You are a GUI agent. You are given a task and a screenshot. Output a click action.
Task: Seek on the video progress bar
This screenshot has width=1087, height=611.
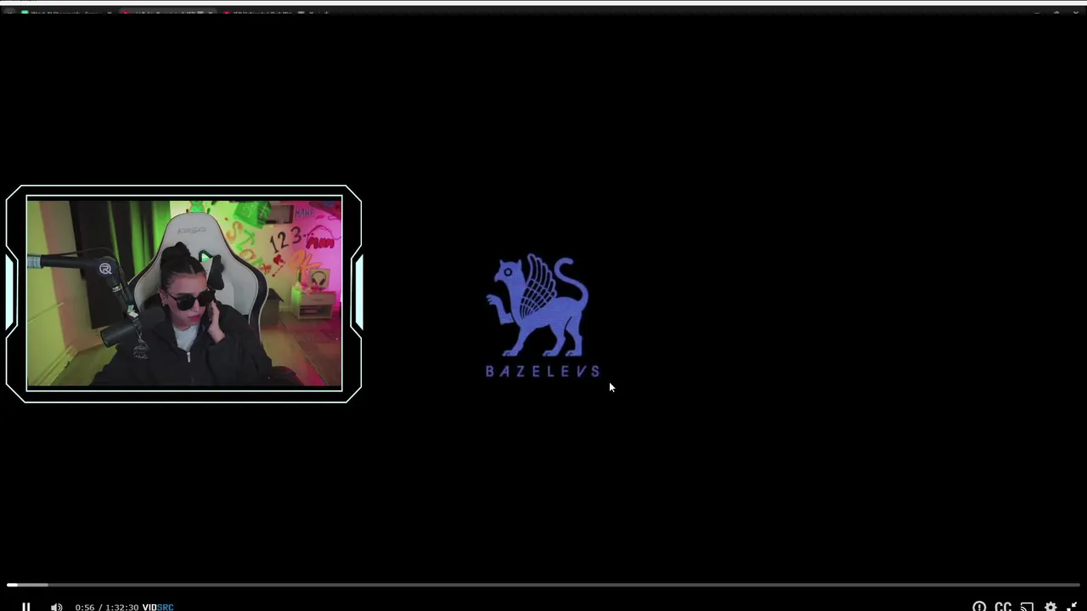point(543,585)
